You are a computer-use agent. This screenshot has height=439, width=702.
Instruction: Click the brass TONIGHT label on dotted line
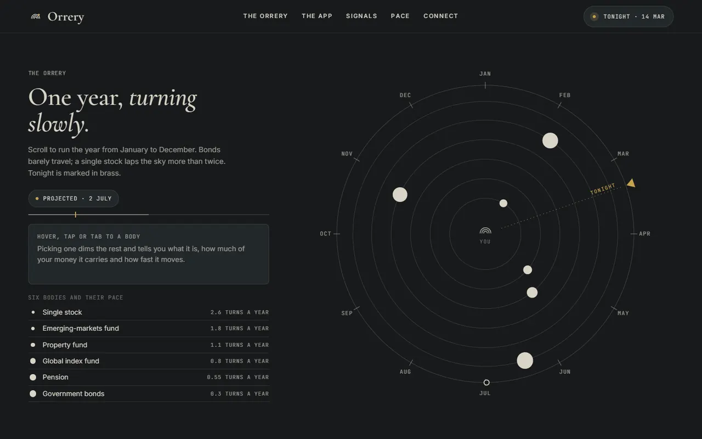click(603, 189)
